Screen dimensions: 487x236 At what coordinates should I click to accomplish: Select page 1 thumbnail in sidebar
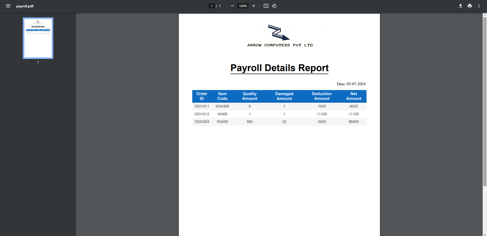38,38
